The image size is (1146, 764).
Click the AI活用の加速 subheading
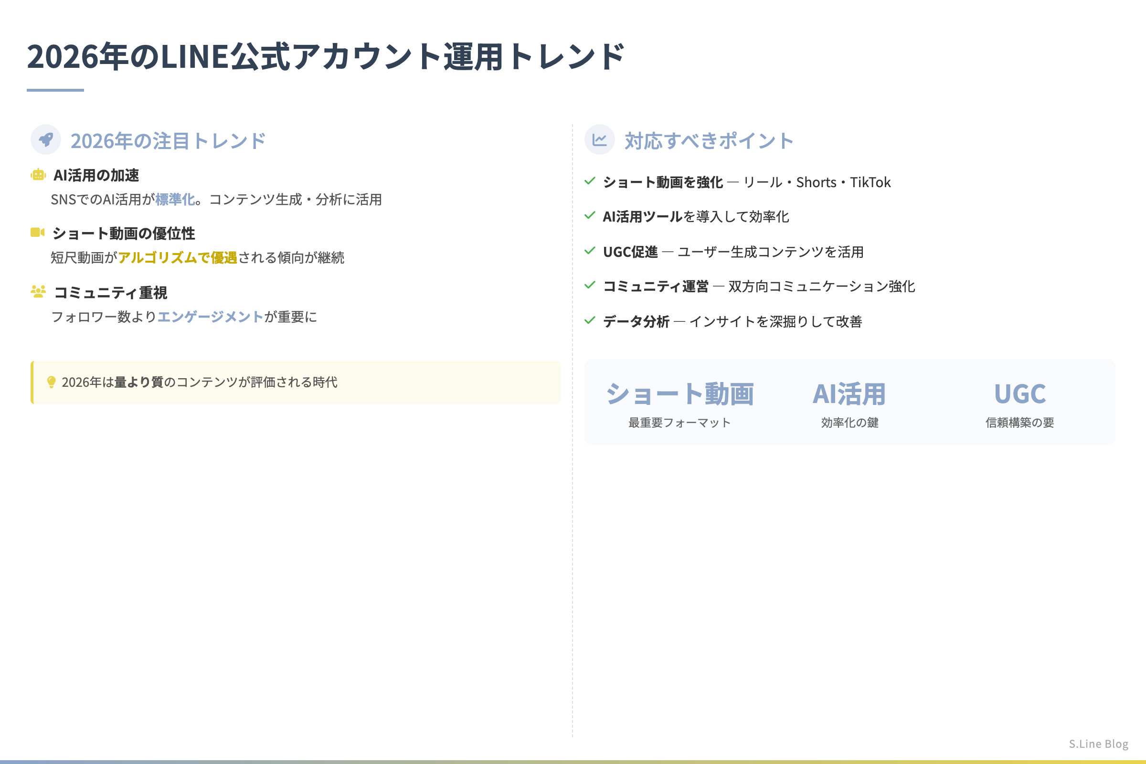[96, 175]
